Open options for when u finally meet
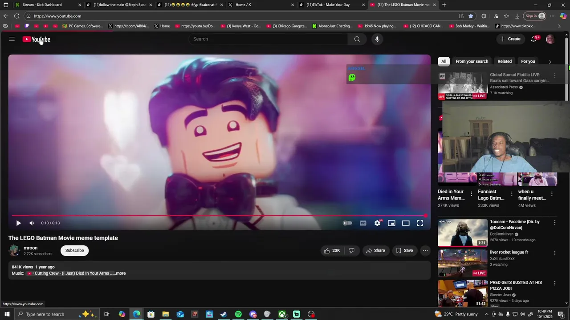570x320 pixels. [552, 194]
